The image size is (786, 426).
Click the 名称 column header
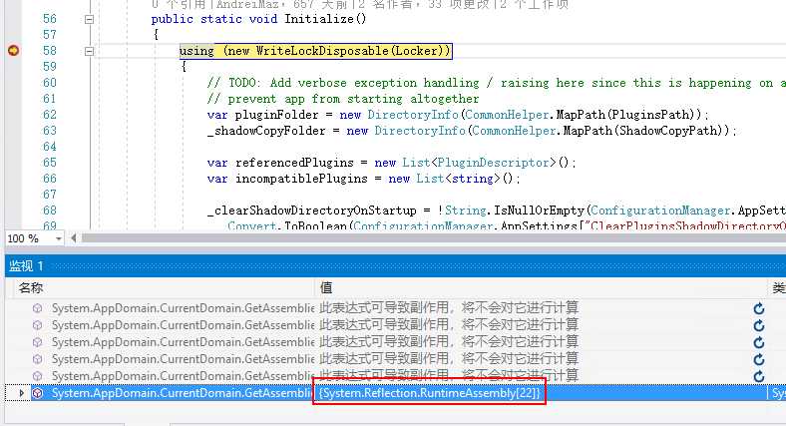coord(31,287)
